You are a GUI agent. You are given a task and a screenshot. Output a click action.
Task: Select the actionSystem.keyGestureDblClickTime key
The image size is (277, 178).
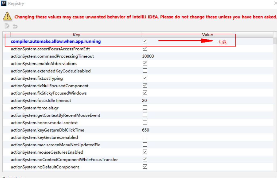(x=48, y=130)
